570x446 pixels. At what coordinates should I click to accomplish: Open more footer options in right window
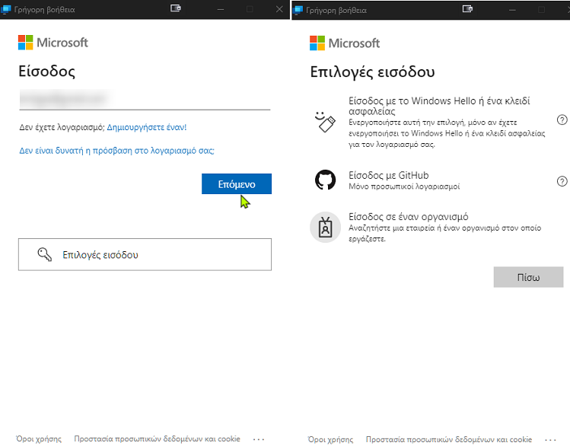pos(550,440)
